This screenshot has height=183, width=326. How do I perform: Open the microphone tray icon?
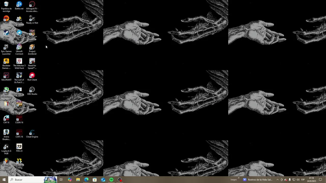coord(290,180)
